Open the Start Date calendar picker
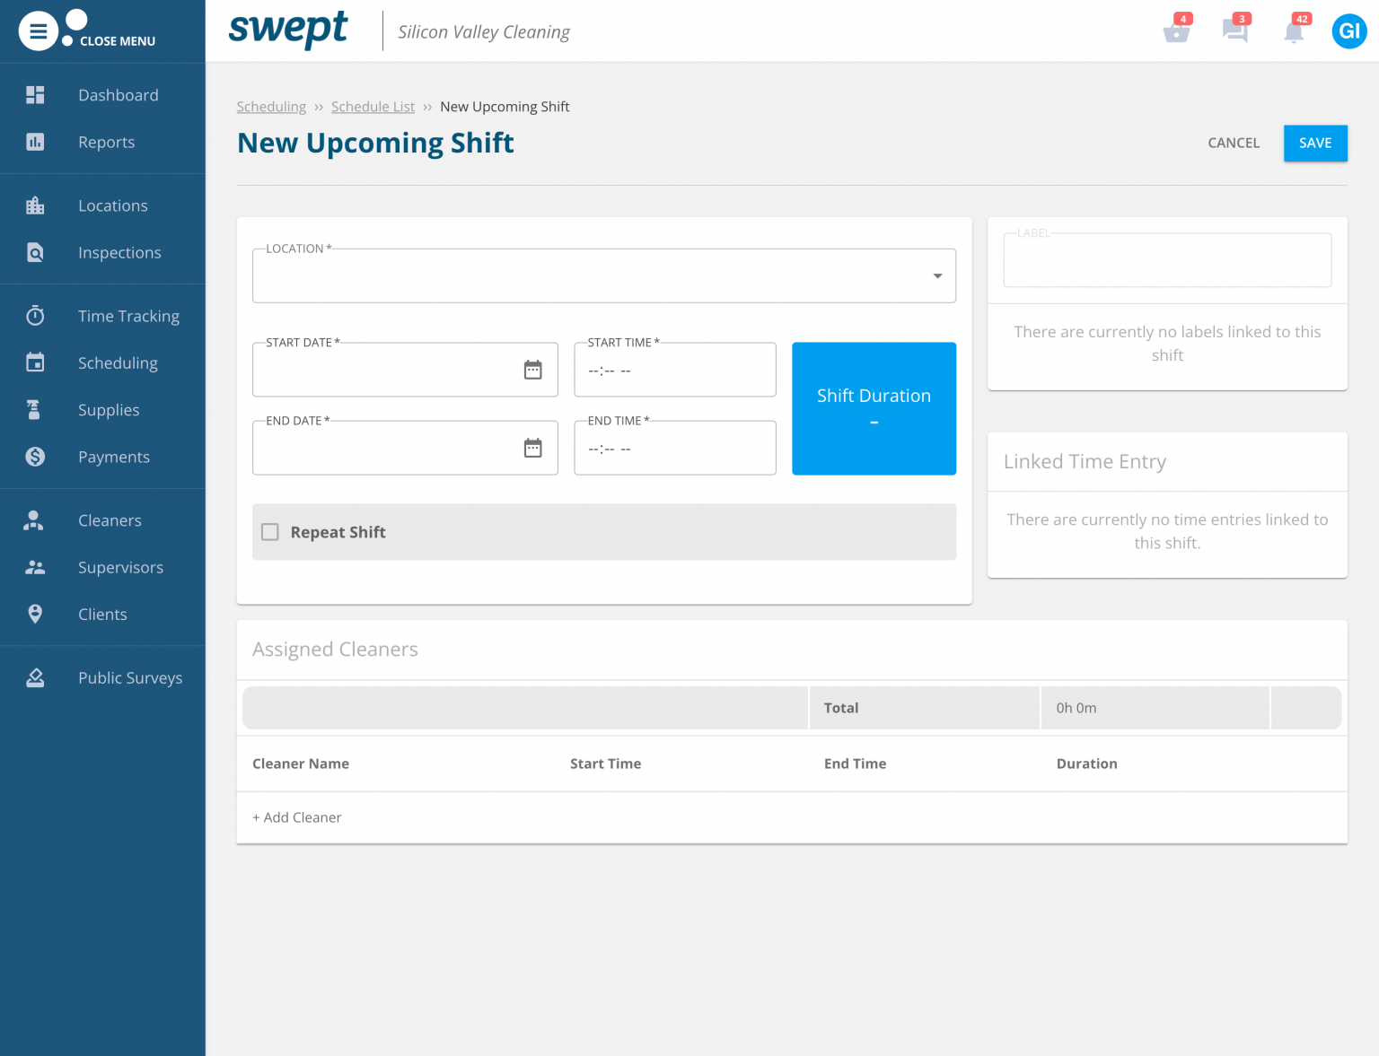 coord(533,369)
